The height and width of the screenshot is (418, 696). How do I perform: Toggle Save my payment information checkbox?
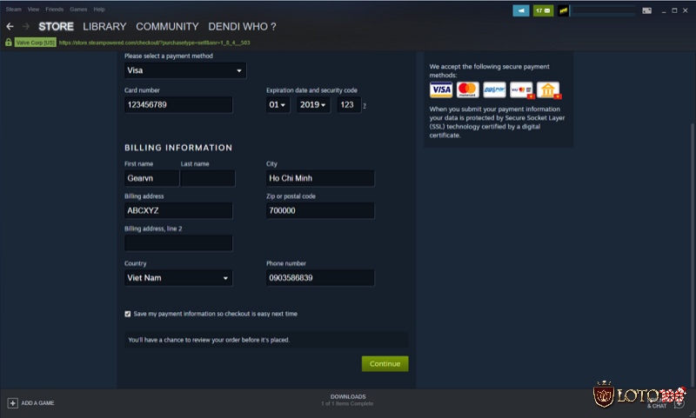click(128, 314)
